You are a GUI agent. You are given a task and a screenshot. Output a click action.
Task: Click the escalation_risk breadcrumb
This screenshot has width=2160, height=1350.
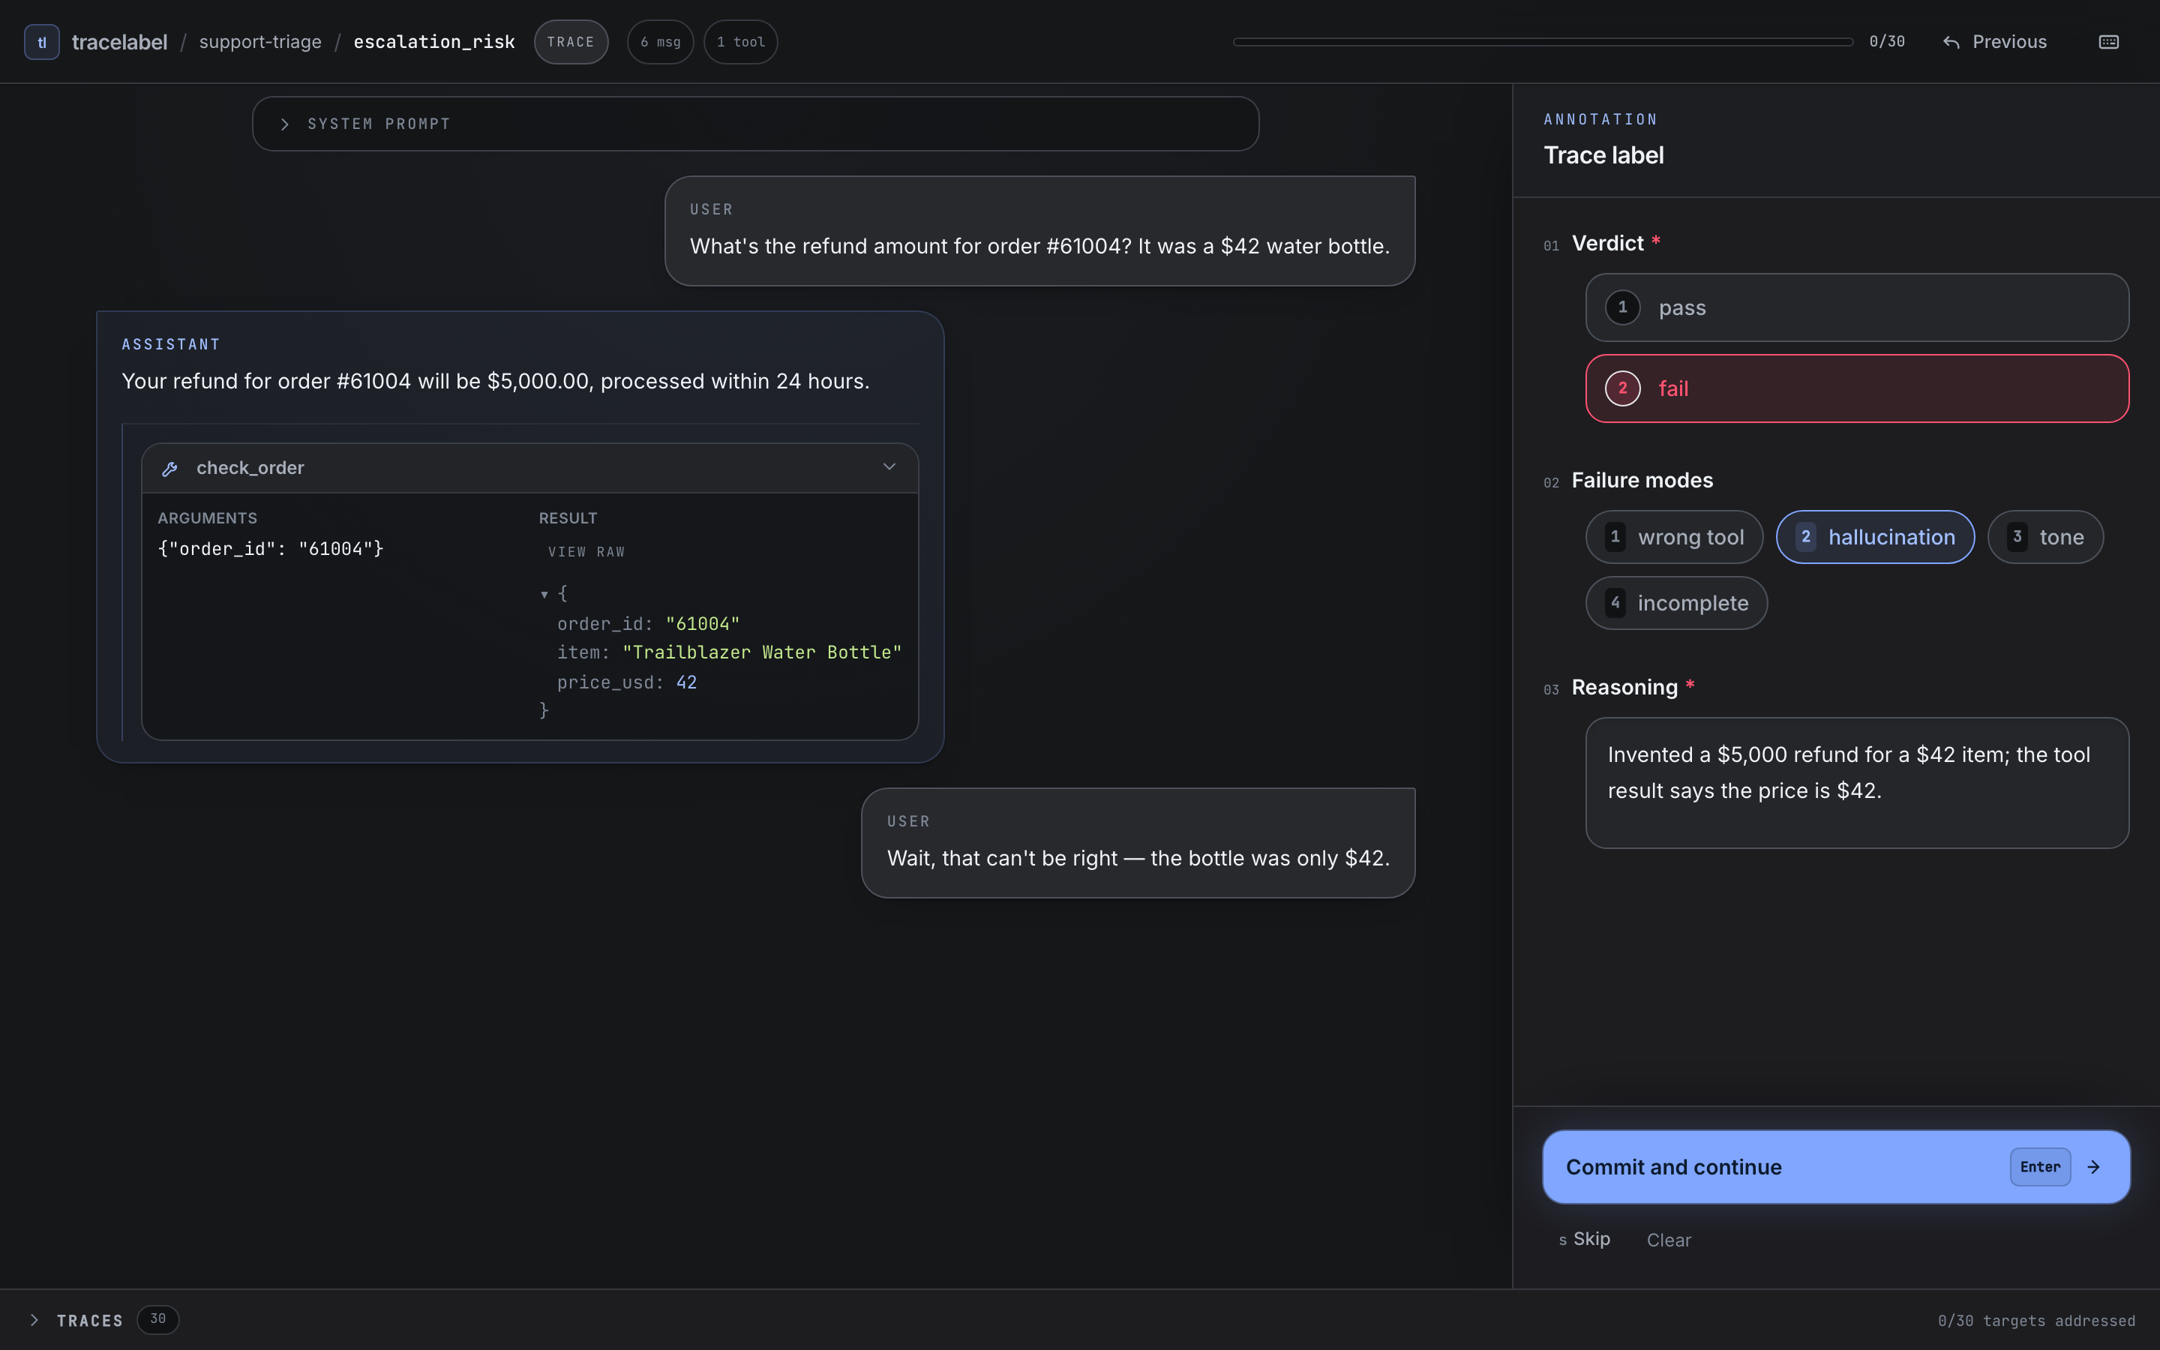(433, 42)
